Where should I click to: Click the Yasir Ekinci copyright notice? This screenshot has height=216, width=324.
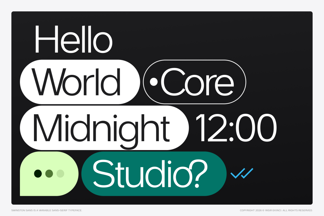coord(276,211)
